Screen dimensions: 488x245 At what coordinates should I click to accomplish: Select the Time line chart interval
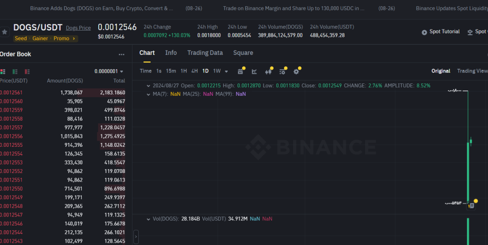[146, 71]
